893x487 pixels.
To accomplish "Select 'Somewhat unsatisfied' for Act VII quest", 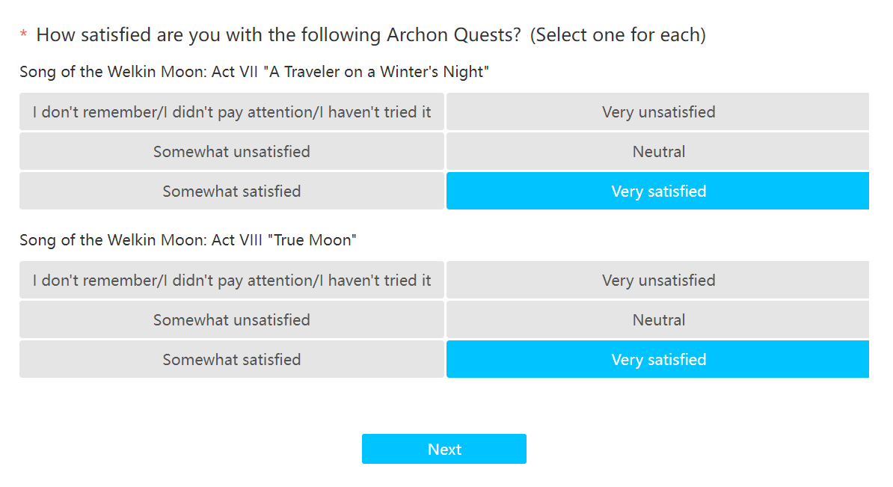I will tap(232, 152).
